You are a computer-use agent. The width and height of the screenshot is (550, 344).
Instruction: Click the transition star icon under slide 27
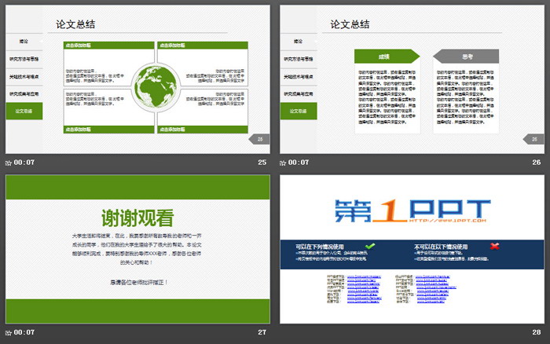point(9,332)
